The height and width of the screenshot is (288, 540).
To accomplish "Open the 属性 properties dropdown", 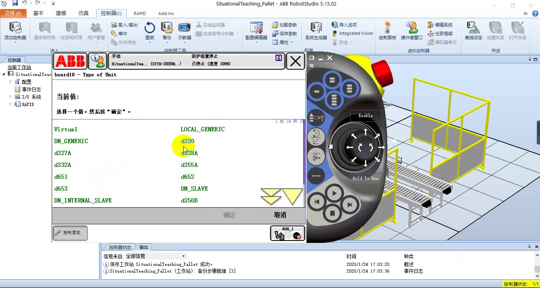I will (283, 42).
